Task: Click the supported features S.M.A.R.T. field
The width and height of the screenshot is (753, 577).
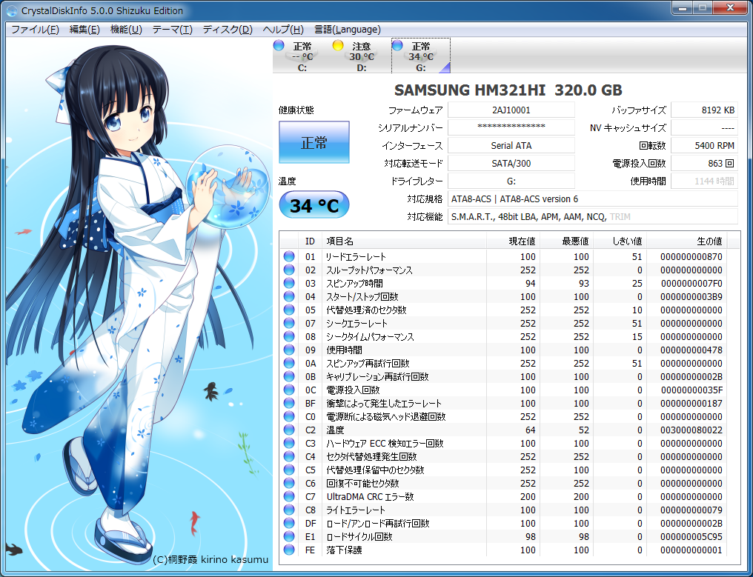Action: [593, 216]
